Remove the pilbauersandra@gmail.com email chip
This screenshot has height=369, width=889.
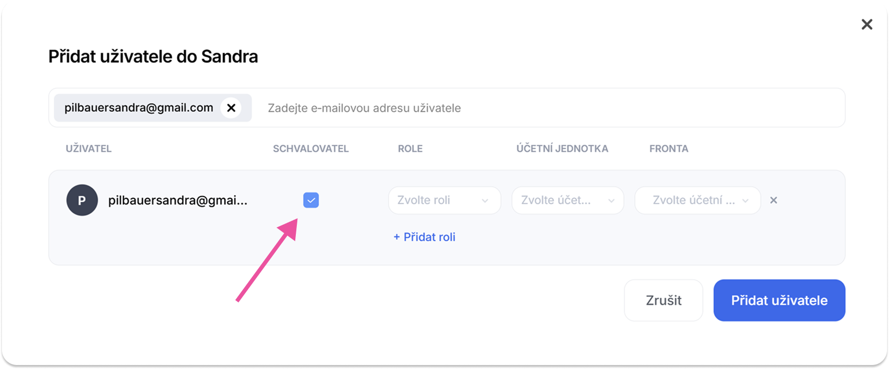(231, 108)
